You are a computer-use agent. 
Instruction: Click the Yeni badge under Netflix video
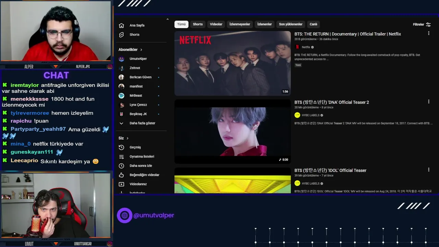pos(298,65)
